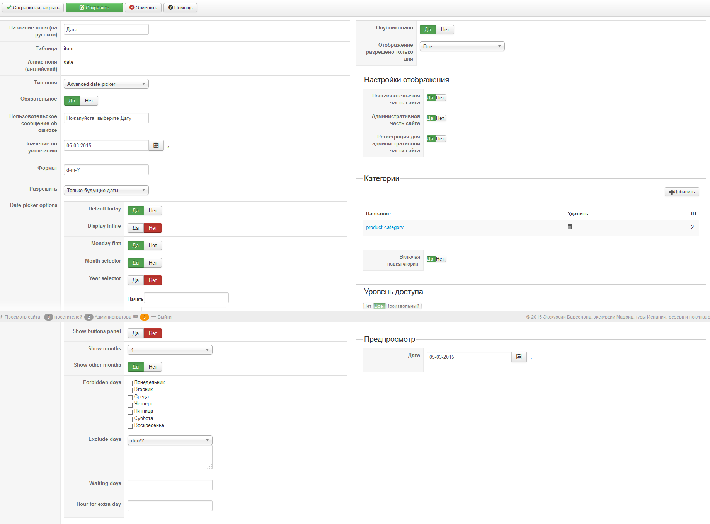Select Произвольный access level option
The height and width of the screenshot is (524, 710).
pyautogui.click(x=403, y=306)
